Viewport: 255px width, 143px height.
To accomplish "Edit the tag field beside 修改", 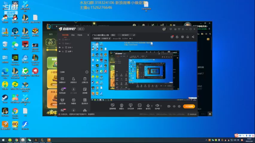I will pyautogui.click(x=126, y=35).
